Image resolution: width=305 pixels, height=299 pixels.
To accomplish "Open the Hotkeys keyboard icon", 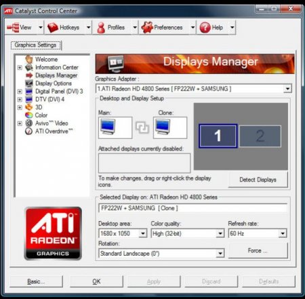I will pyautogui.click(x=53, y=28).
